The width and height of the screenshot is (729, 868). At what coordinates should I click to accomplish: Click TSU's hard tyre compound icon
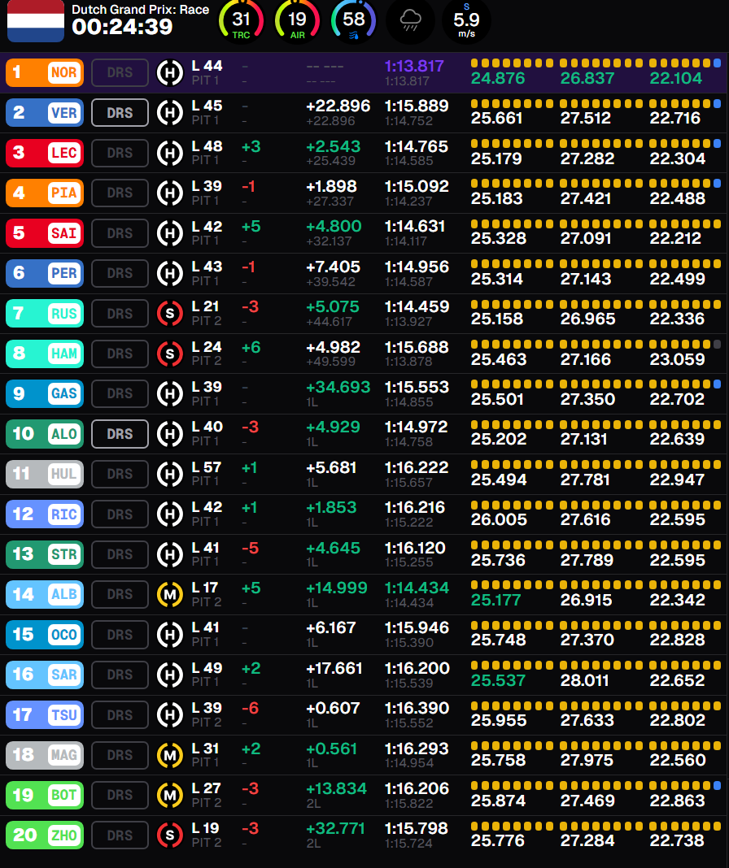pos(169,714)
